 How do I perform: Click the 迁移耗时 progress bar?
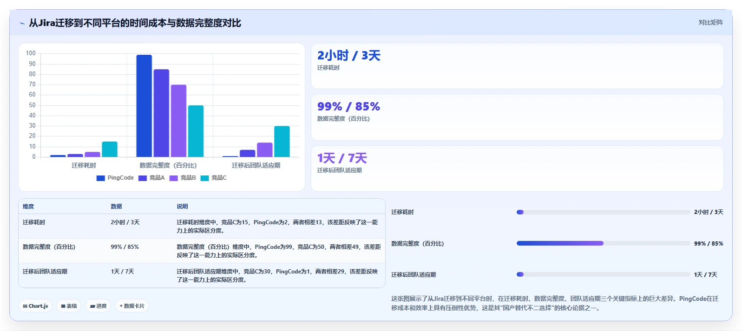click(x=603, y=212)
